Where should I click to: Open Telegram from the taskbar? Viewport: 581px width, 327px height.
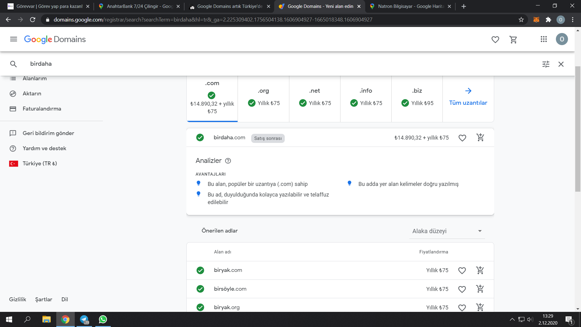84,319
